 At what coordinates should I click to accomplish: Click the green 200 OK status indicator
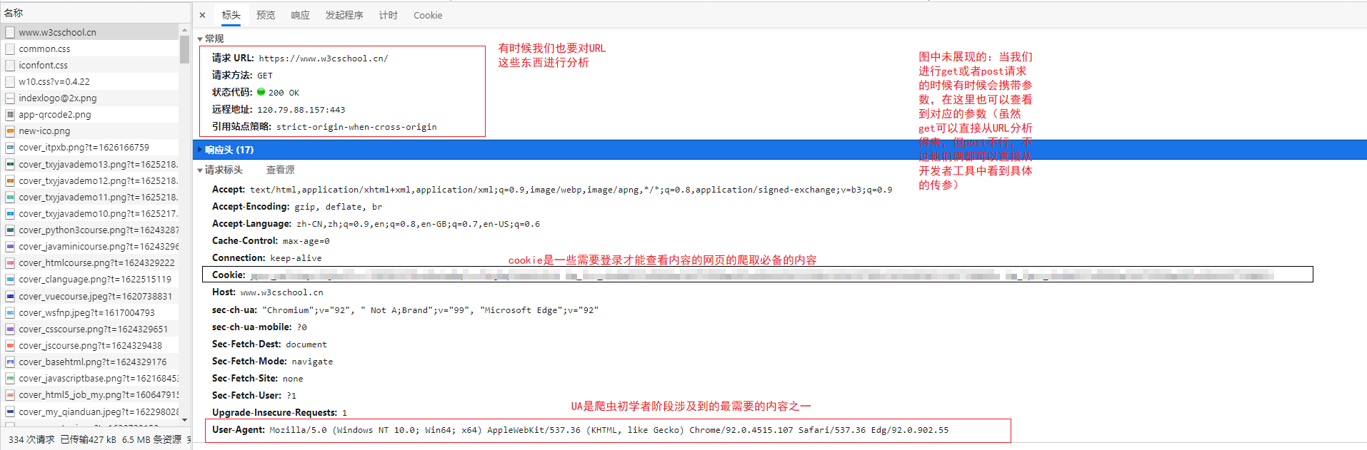[261, 92]
